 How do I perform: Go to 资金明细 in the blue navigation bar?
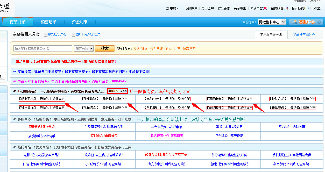pos(80,22)
